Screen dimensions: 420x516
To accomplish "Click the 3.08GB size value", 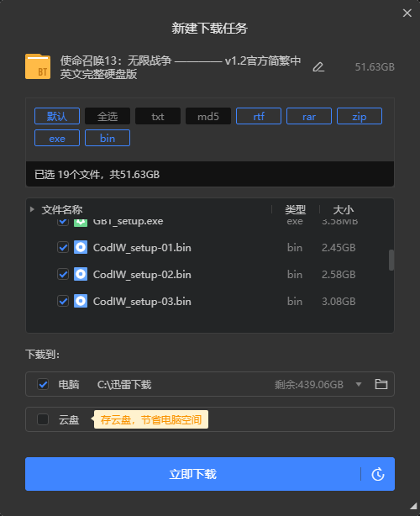I will click(339, 302).
